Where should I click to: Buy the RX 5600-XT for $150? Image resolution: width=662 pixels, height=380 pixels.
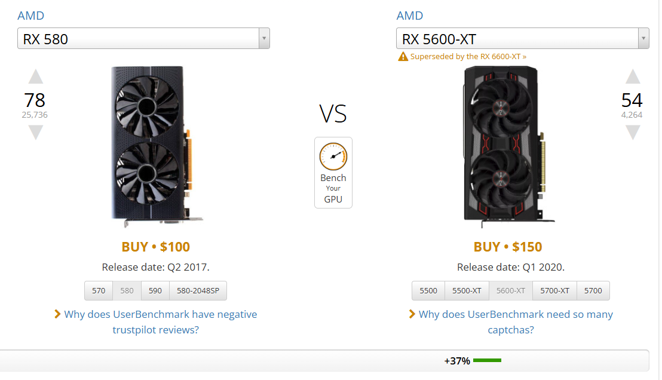tap(508, 247)
